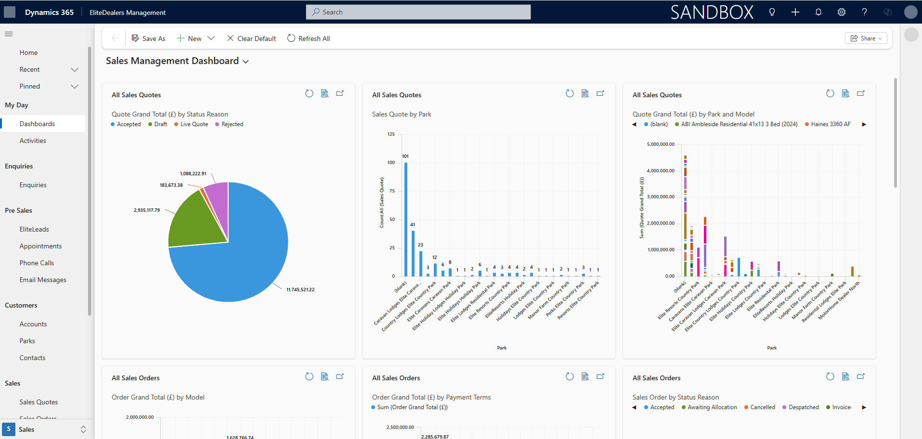Show next legend items in Park and Model chart
The image size is (922, 439).
pyautogui.click(x=864, y=125)
